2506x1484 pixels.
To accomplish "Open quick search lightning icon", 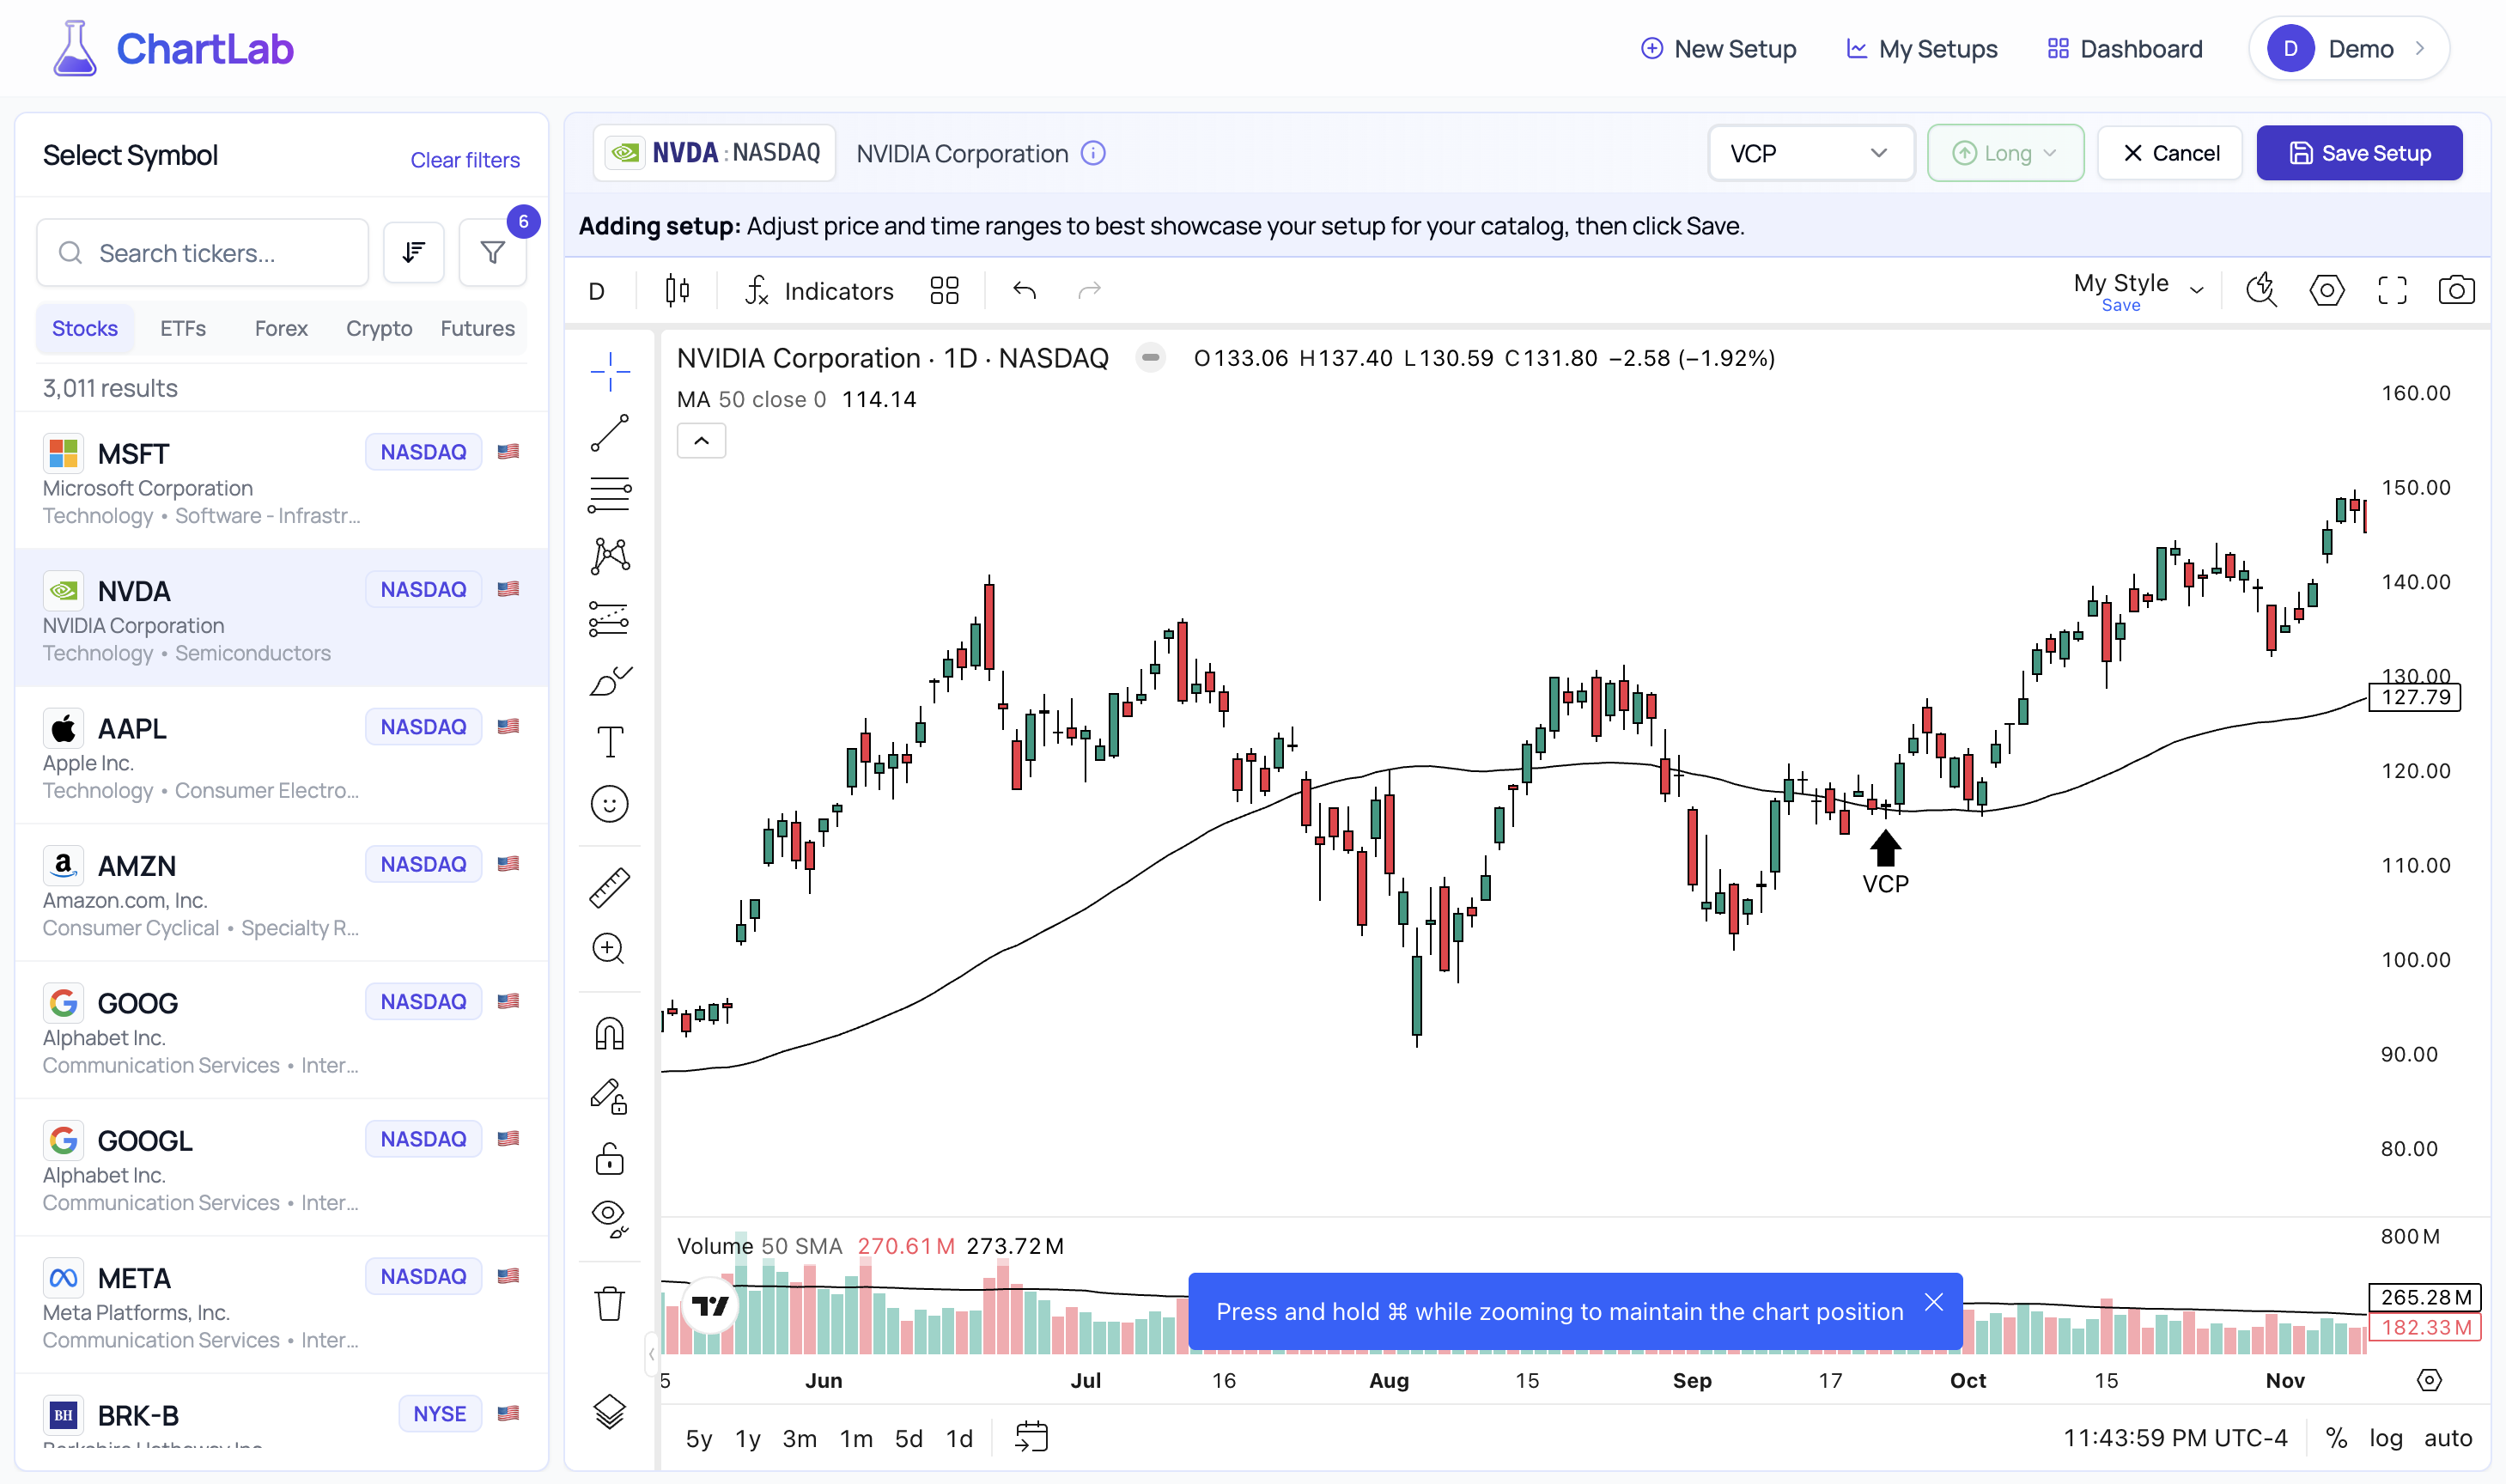I will coord(2261,291).
